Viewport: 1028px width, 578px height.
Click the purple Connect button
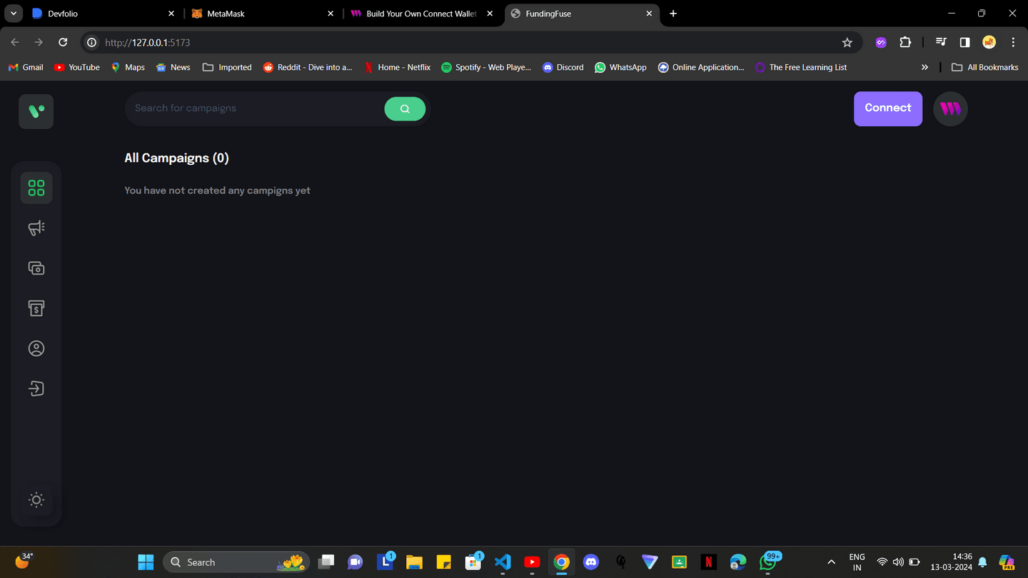click(888, 108)
